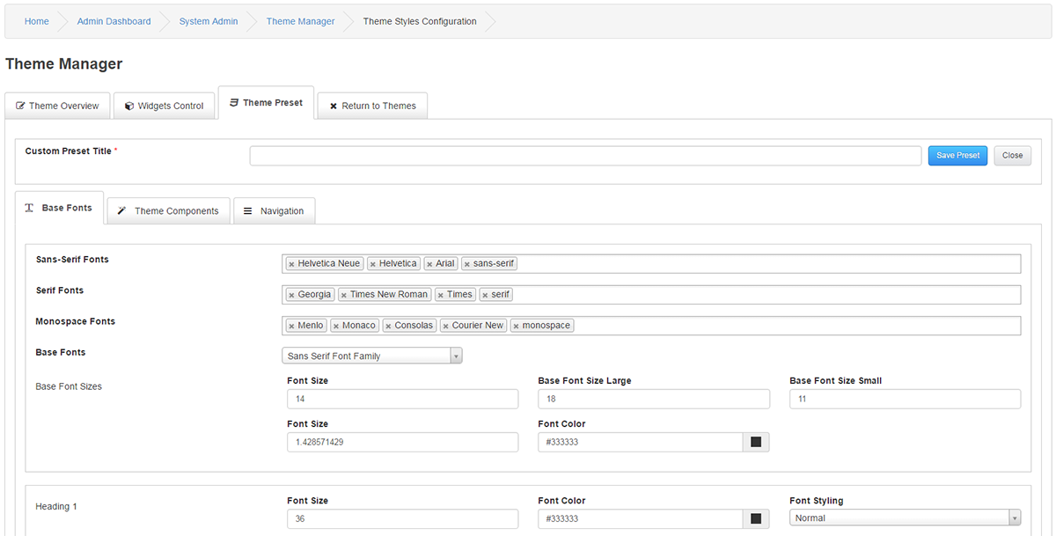The image size is (1056, 536).
Task: Click field containing 1.428571429
Action: coord(403,442)
